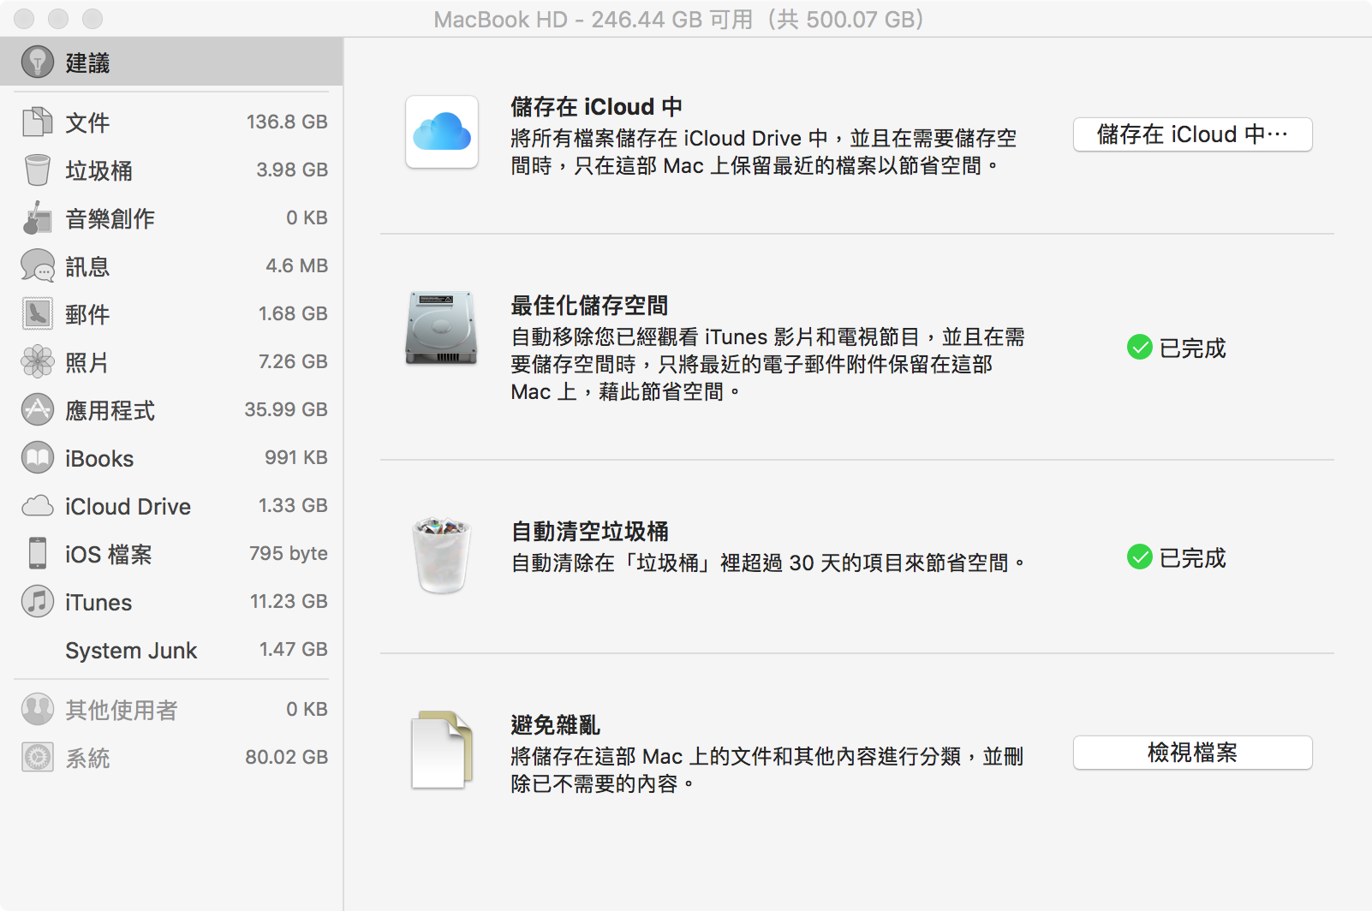The height and width of the screenshot is (911, 1372).
Task: Click the 應用程式 App Store icon
Action: (37, 410)
